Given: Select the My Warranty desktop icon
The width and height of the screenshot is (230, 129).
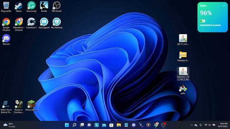Looking at the screenshot, I should point(57,23).
